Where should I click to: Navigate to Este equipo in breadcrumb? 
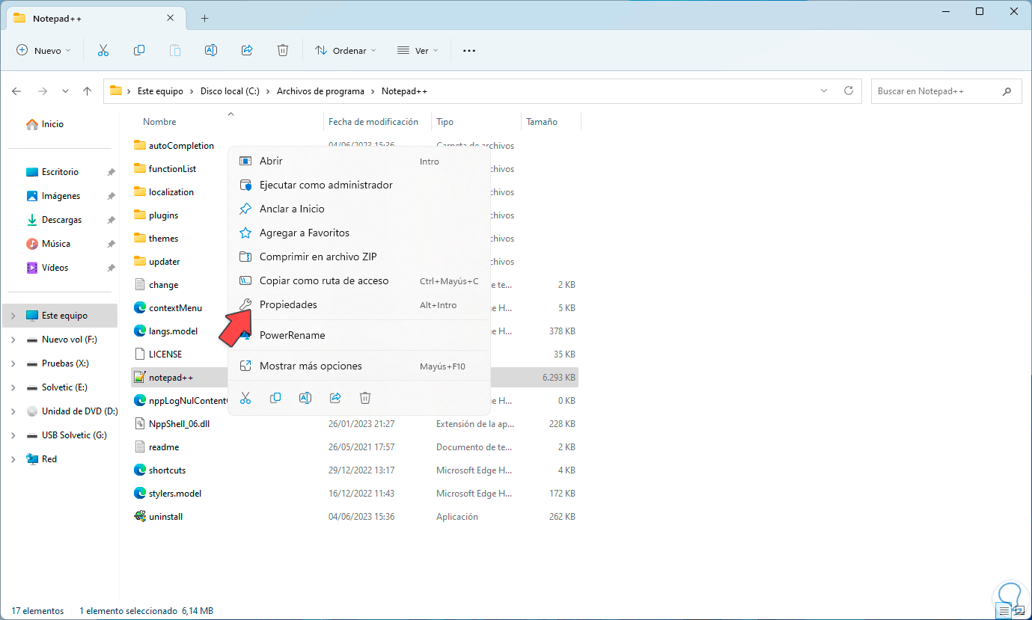coord(160,91)
